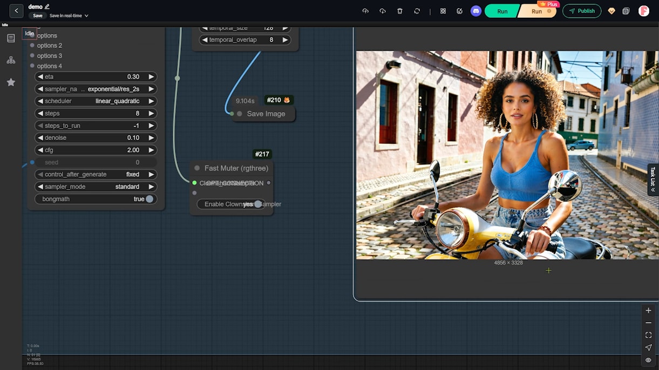Screen dimensions: 659x370
Task: Increase the cfg value with right arrow
Action: point(151,150)
